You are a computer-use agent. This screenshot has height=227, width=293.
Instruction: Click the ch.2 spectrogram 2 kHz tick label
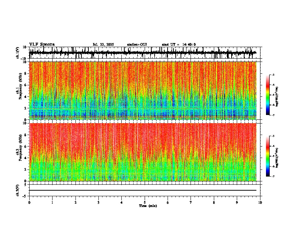(x=26, y=170)
